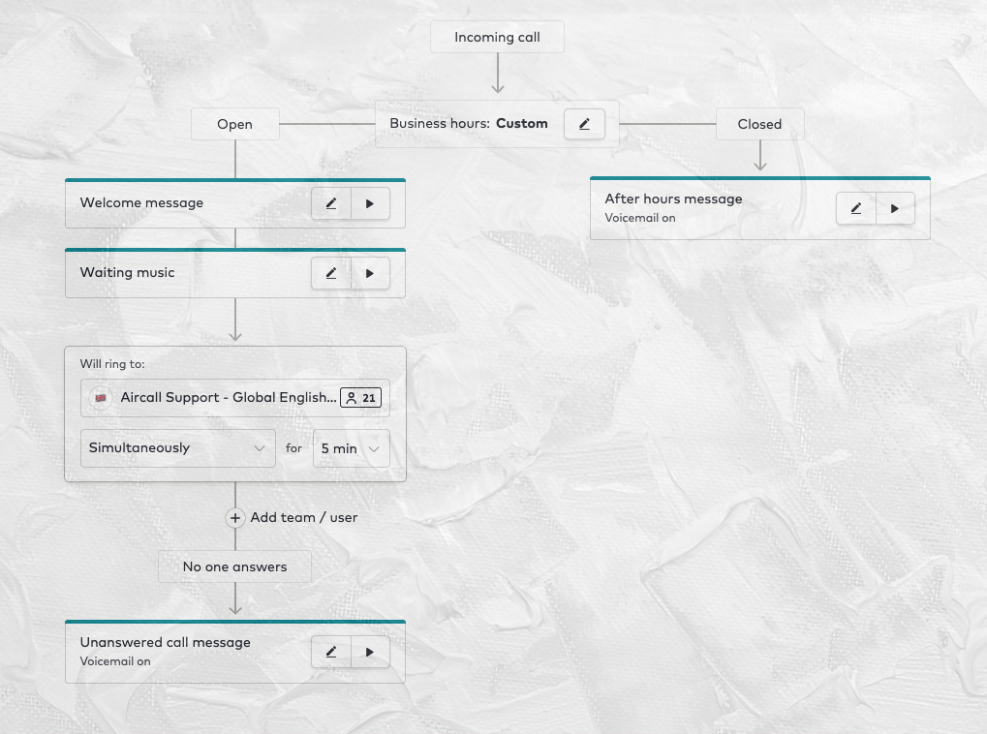Open the Simultaneously ring mode dropdown
Viewport: 987px width, 734px height.
[x=177, y=448]
